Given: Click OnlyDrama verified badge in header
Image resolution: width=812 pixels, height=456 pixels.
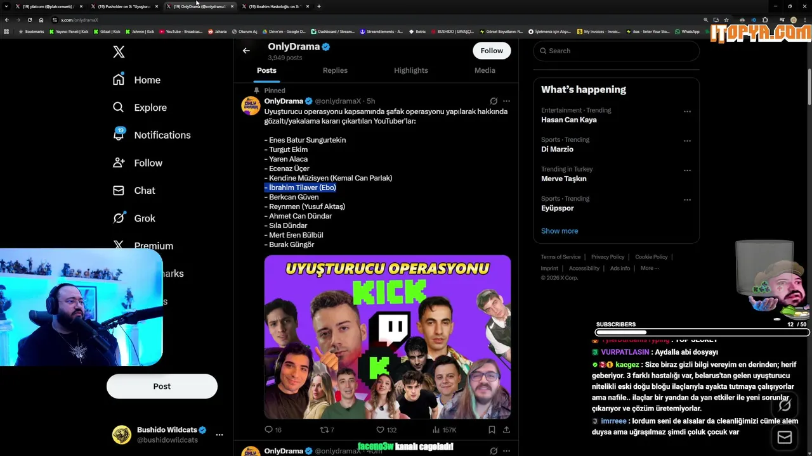Looking at the screenshot, I should [325, 47].
